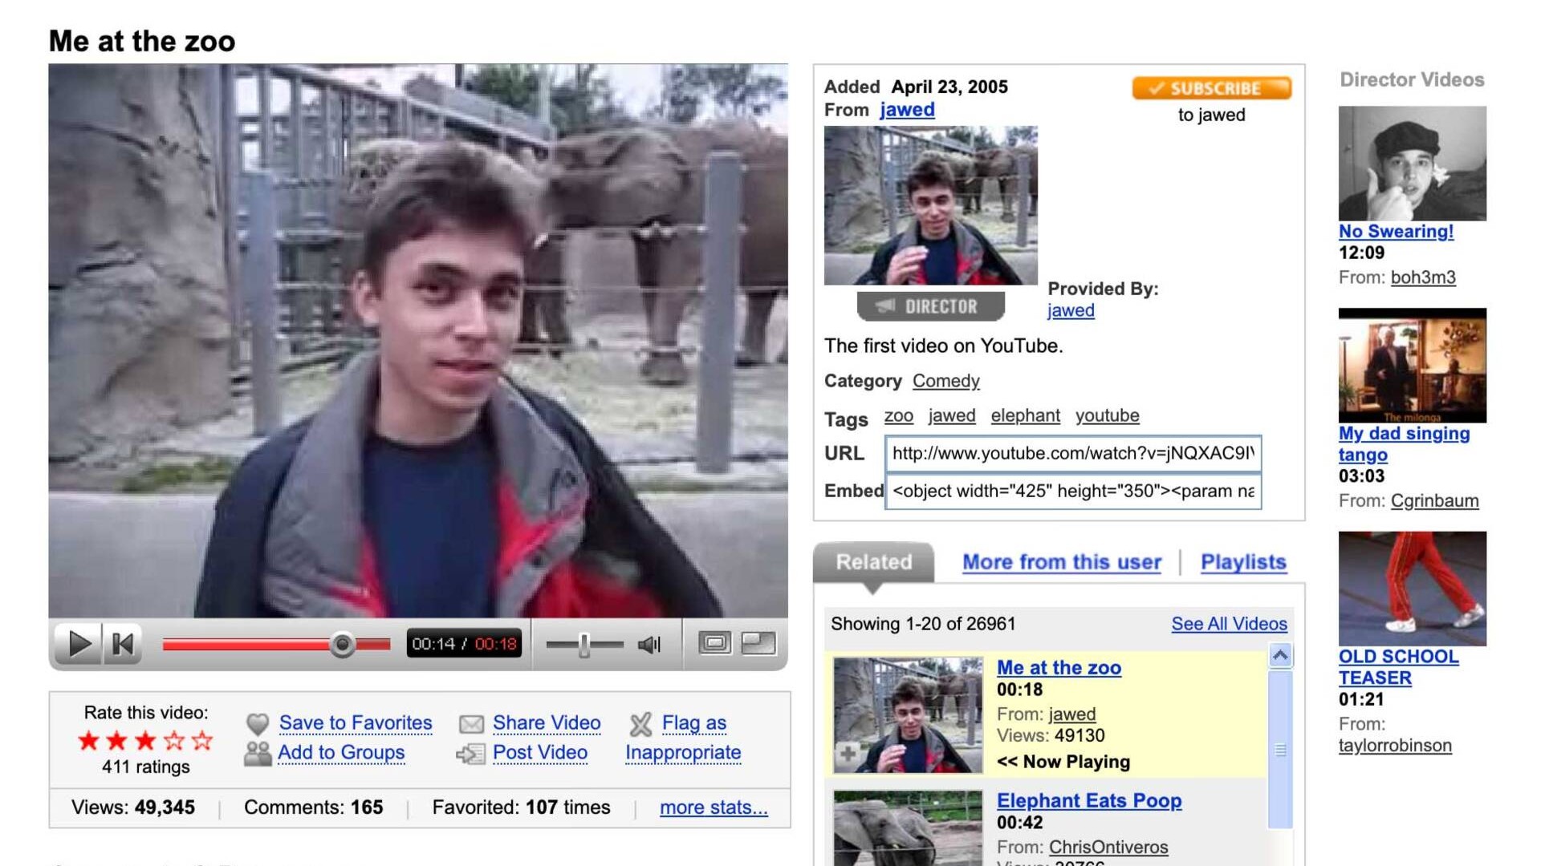Image resolution: width=1541 pixels, height=866 pixels.
Task: Click the Add to Groups people icon
Action: click(258, 754)
